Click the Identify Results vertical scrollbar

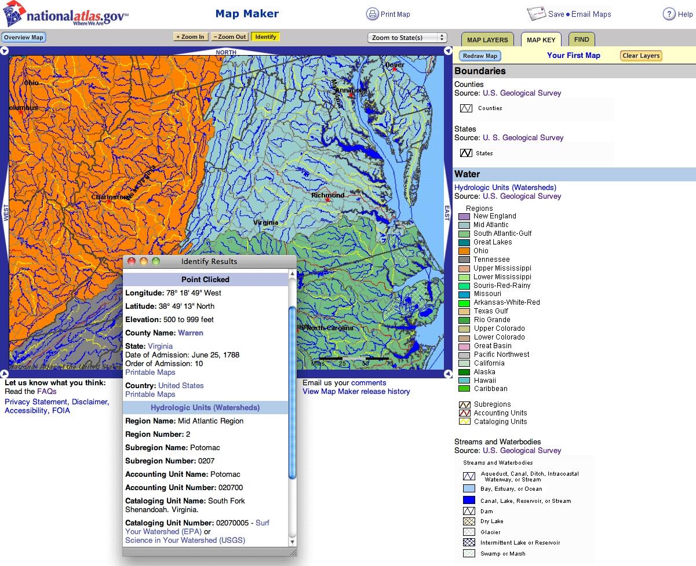point(292,394)
